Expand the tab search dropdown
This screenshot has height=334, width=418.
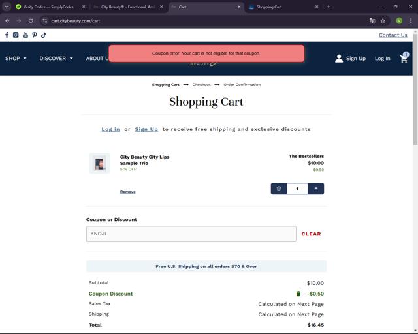click(x=7, y=7)
